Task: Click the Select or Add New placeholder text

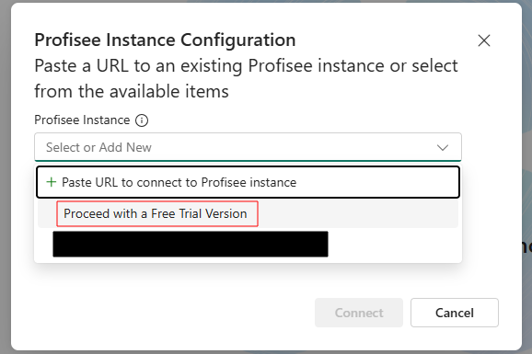Action: pyautogui.click(x=98, y=147)
